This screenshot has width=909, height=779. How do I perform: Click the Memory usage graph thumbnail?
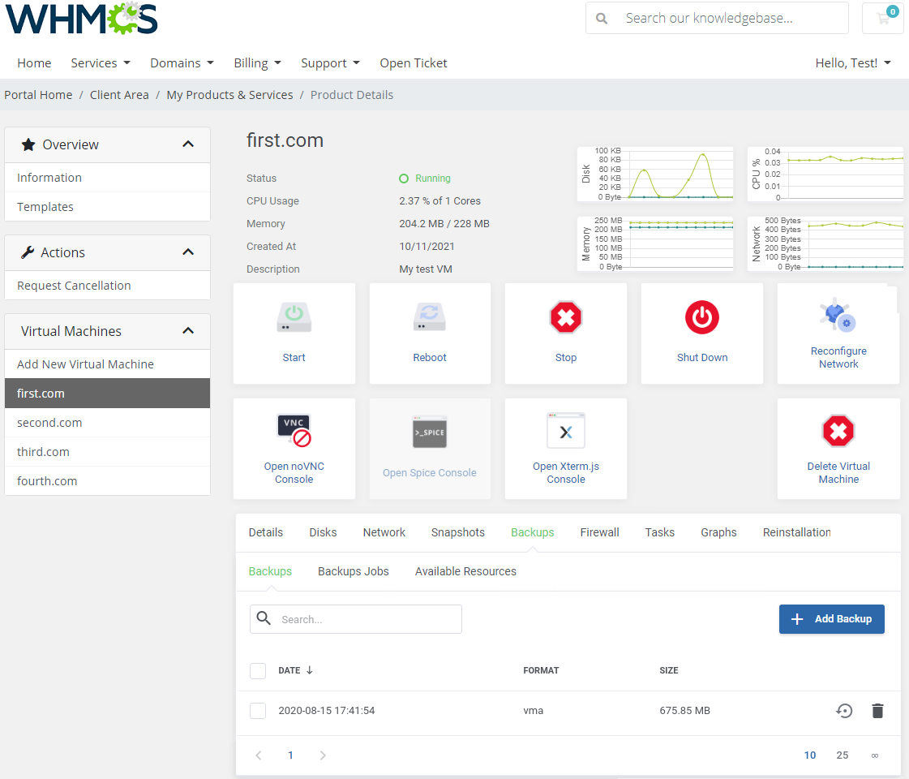tap(655, 243)
